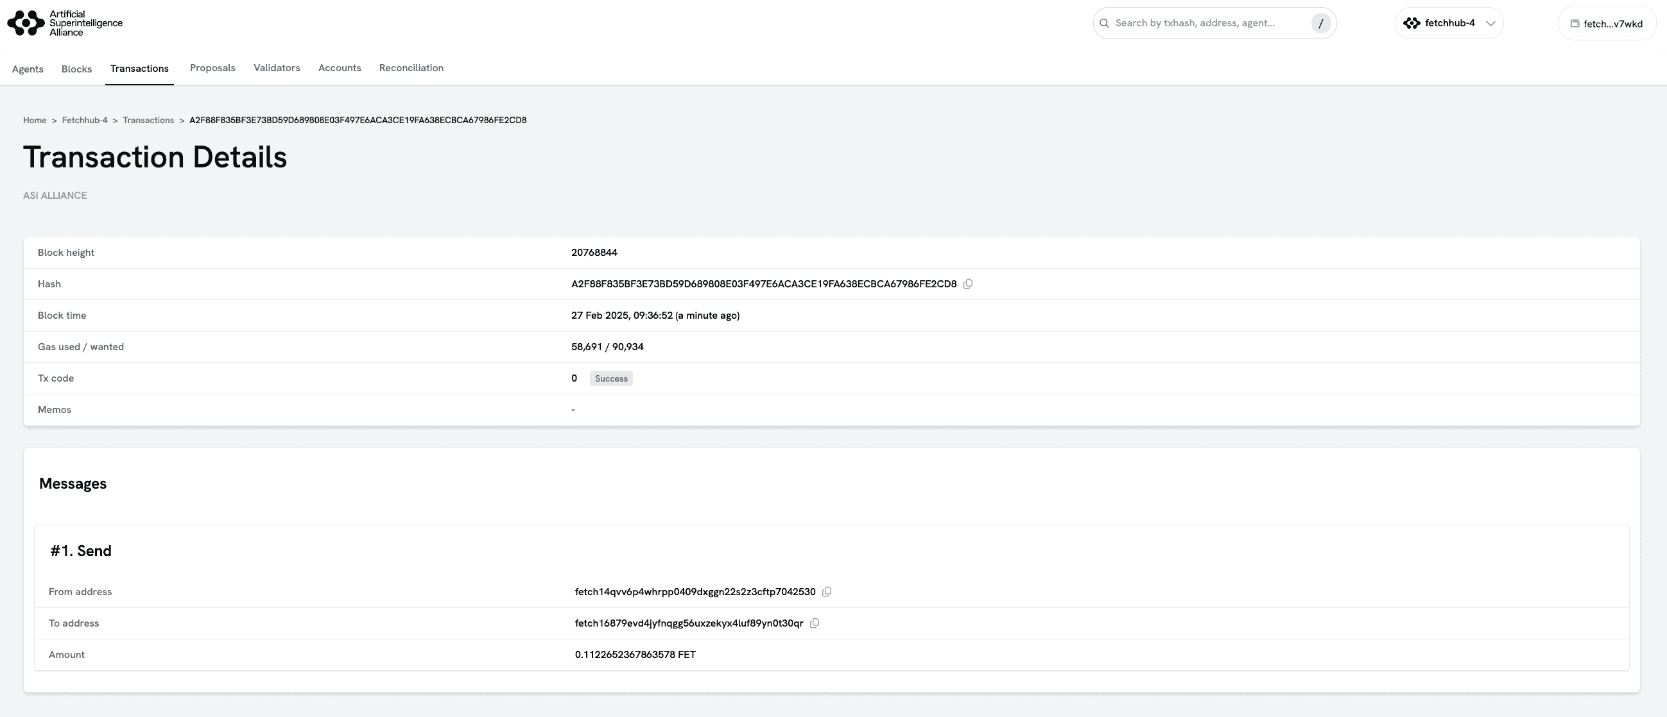Open the Validators tab
The width and height of the screenshot is (1667, 717).
coord(276,68)
